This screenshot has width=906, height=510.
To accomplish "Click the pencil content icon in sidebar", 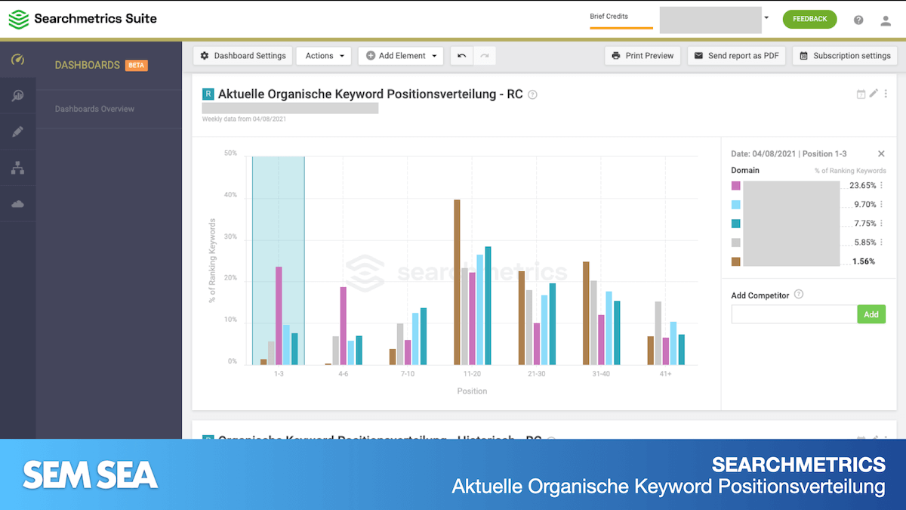I will pos(17,131).
